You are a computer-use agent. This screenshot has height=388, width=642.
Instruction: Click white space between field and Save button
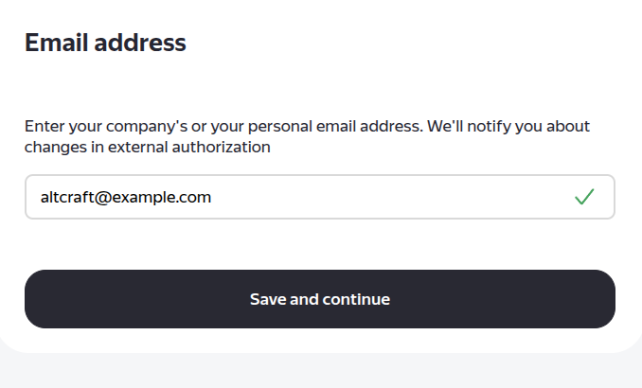click(319, 244)
